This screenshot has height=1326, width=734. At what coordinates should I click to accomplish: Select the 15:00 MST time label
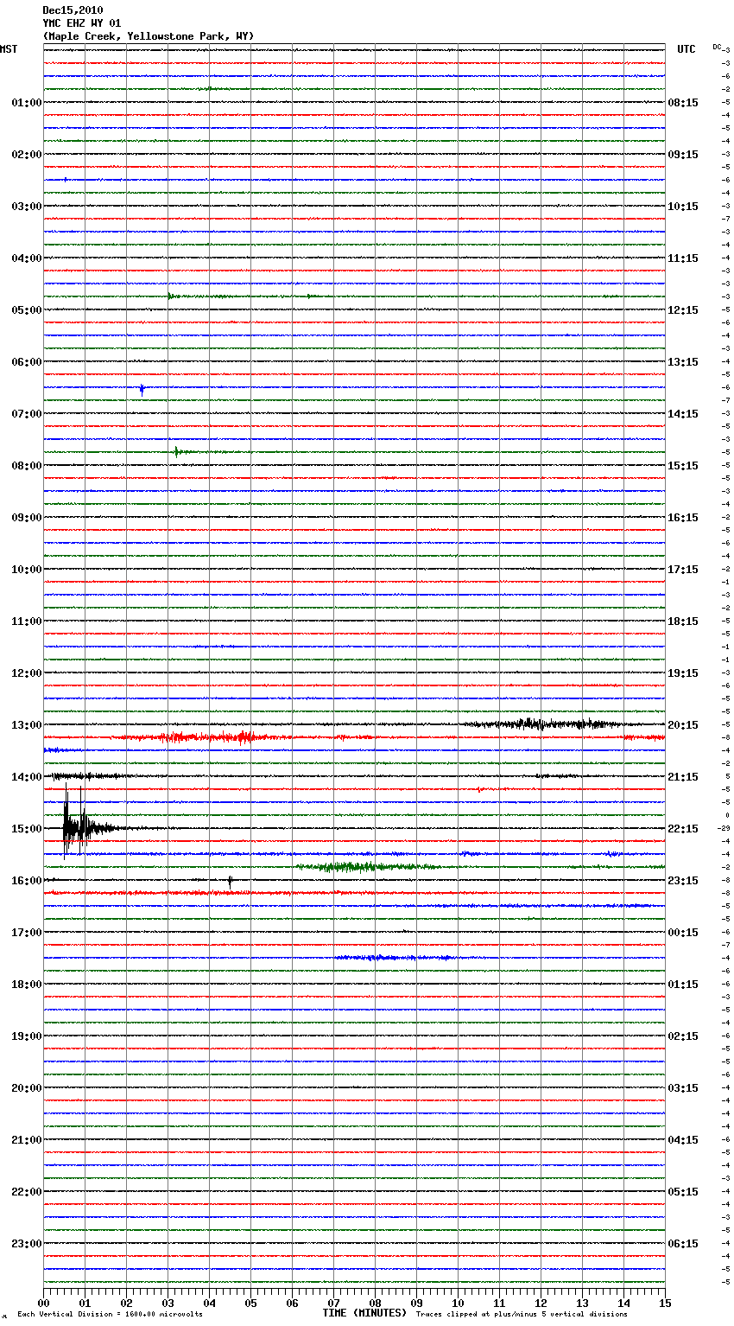(x=27, y=829)
